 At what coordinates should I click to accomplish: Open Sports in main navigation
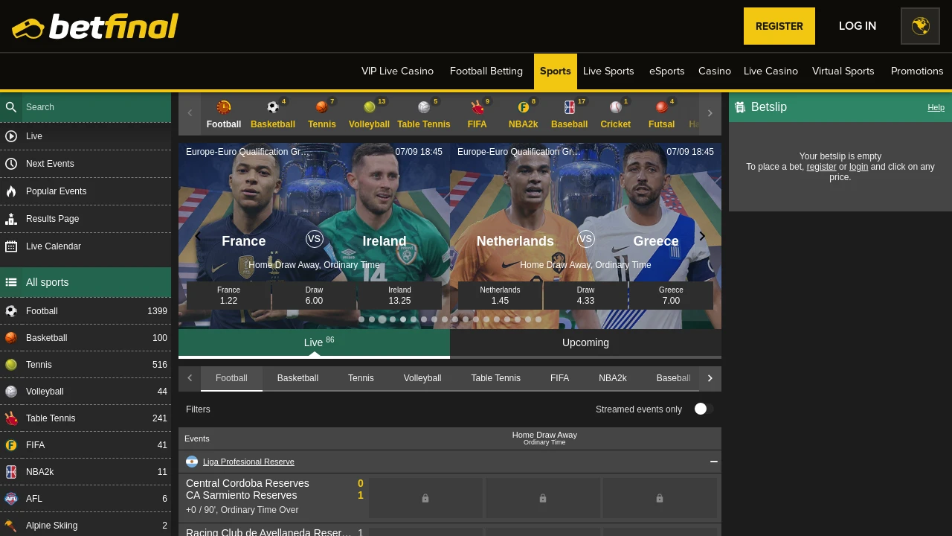coord(556,71)
